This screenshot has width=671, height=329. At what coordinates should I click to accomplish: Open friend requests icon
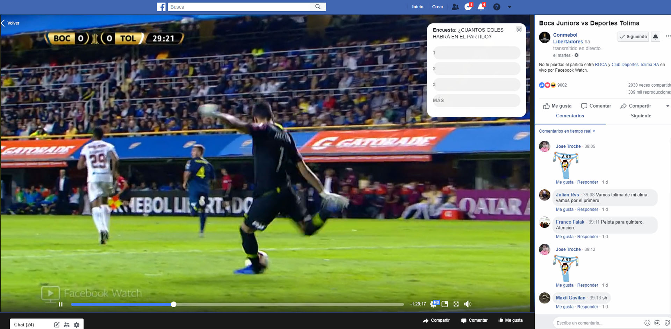(x=455, y=7)
